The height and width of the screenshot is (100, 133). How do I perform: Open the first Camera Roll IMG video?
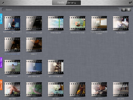coord(12,89)
